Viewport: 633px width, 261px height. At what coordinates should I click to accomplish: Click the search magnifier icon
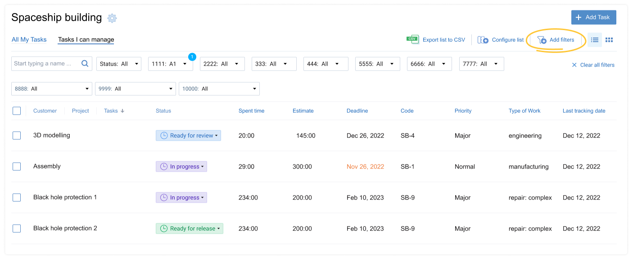click(x=85, y=64)
